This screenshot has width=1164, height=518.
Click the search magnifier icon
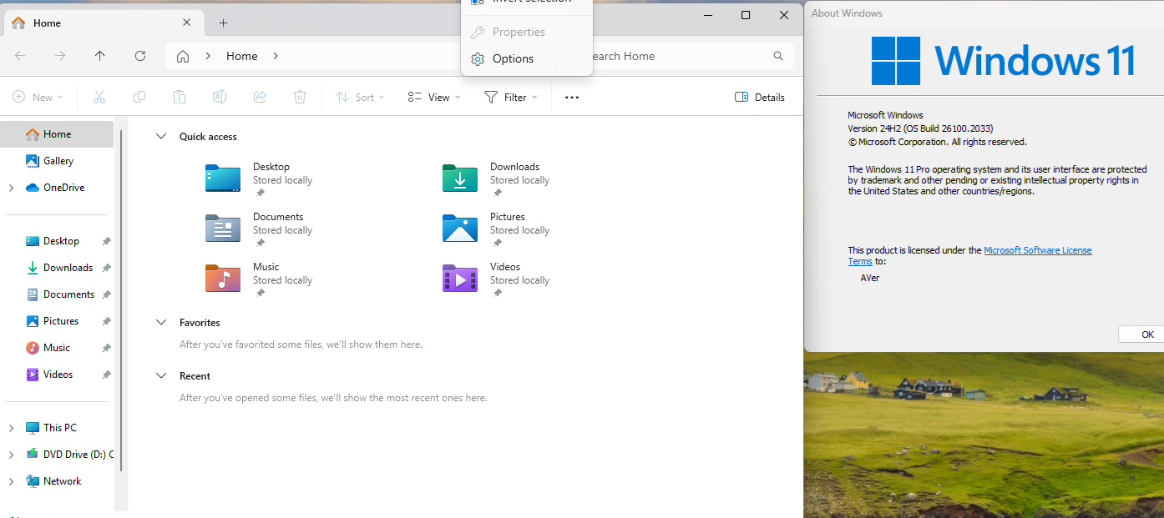coord(778,56)
